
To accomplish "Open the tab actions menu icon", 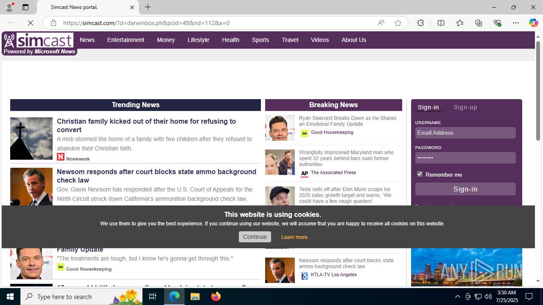I will point(25,7).
